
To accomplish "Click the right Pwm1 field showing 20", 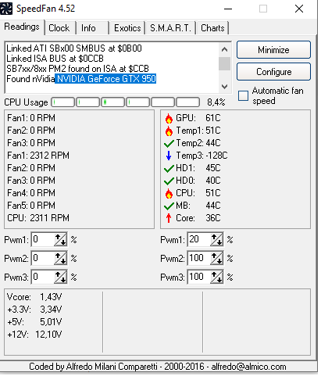I will pyautogui.click(x=199, y=239).
